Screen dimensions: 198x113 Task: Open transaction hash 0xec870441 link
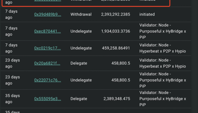click(48, 31)
